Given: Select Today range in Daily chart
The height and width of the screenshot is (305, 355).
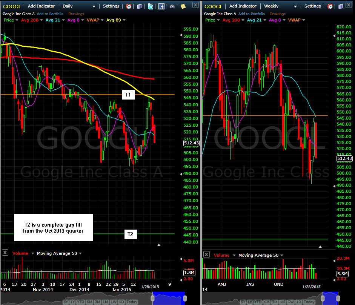Looking at the screenshot, I should 132,302.
